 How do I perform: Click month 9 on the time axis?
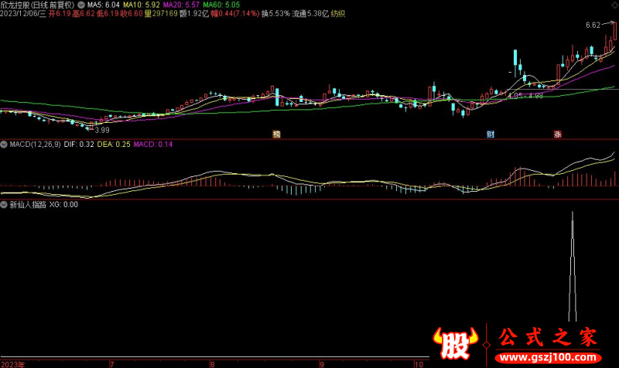pos(322,364)
